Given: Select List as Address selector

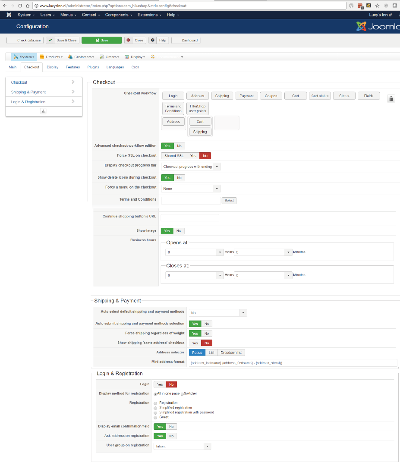Looking at the screenshot, I should coord(211,353).
